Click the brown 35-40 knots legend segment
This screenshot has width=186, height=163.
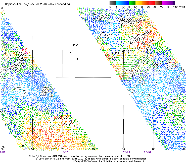tap(158, 3)
